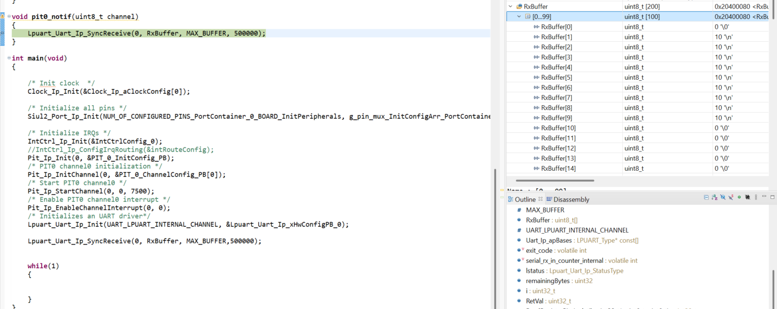Click the Lpuart_Uart_Ip_Init call line

pos(188,224)
